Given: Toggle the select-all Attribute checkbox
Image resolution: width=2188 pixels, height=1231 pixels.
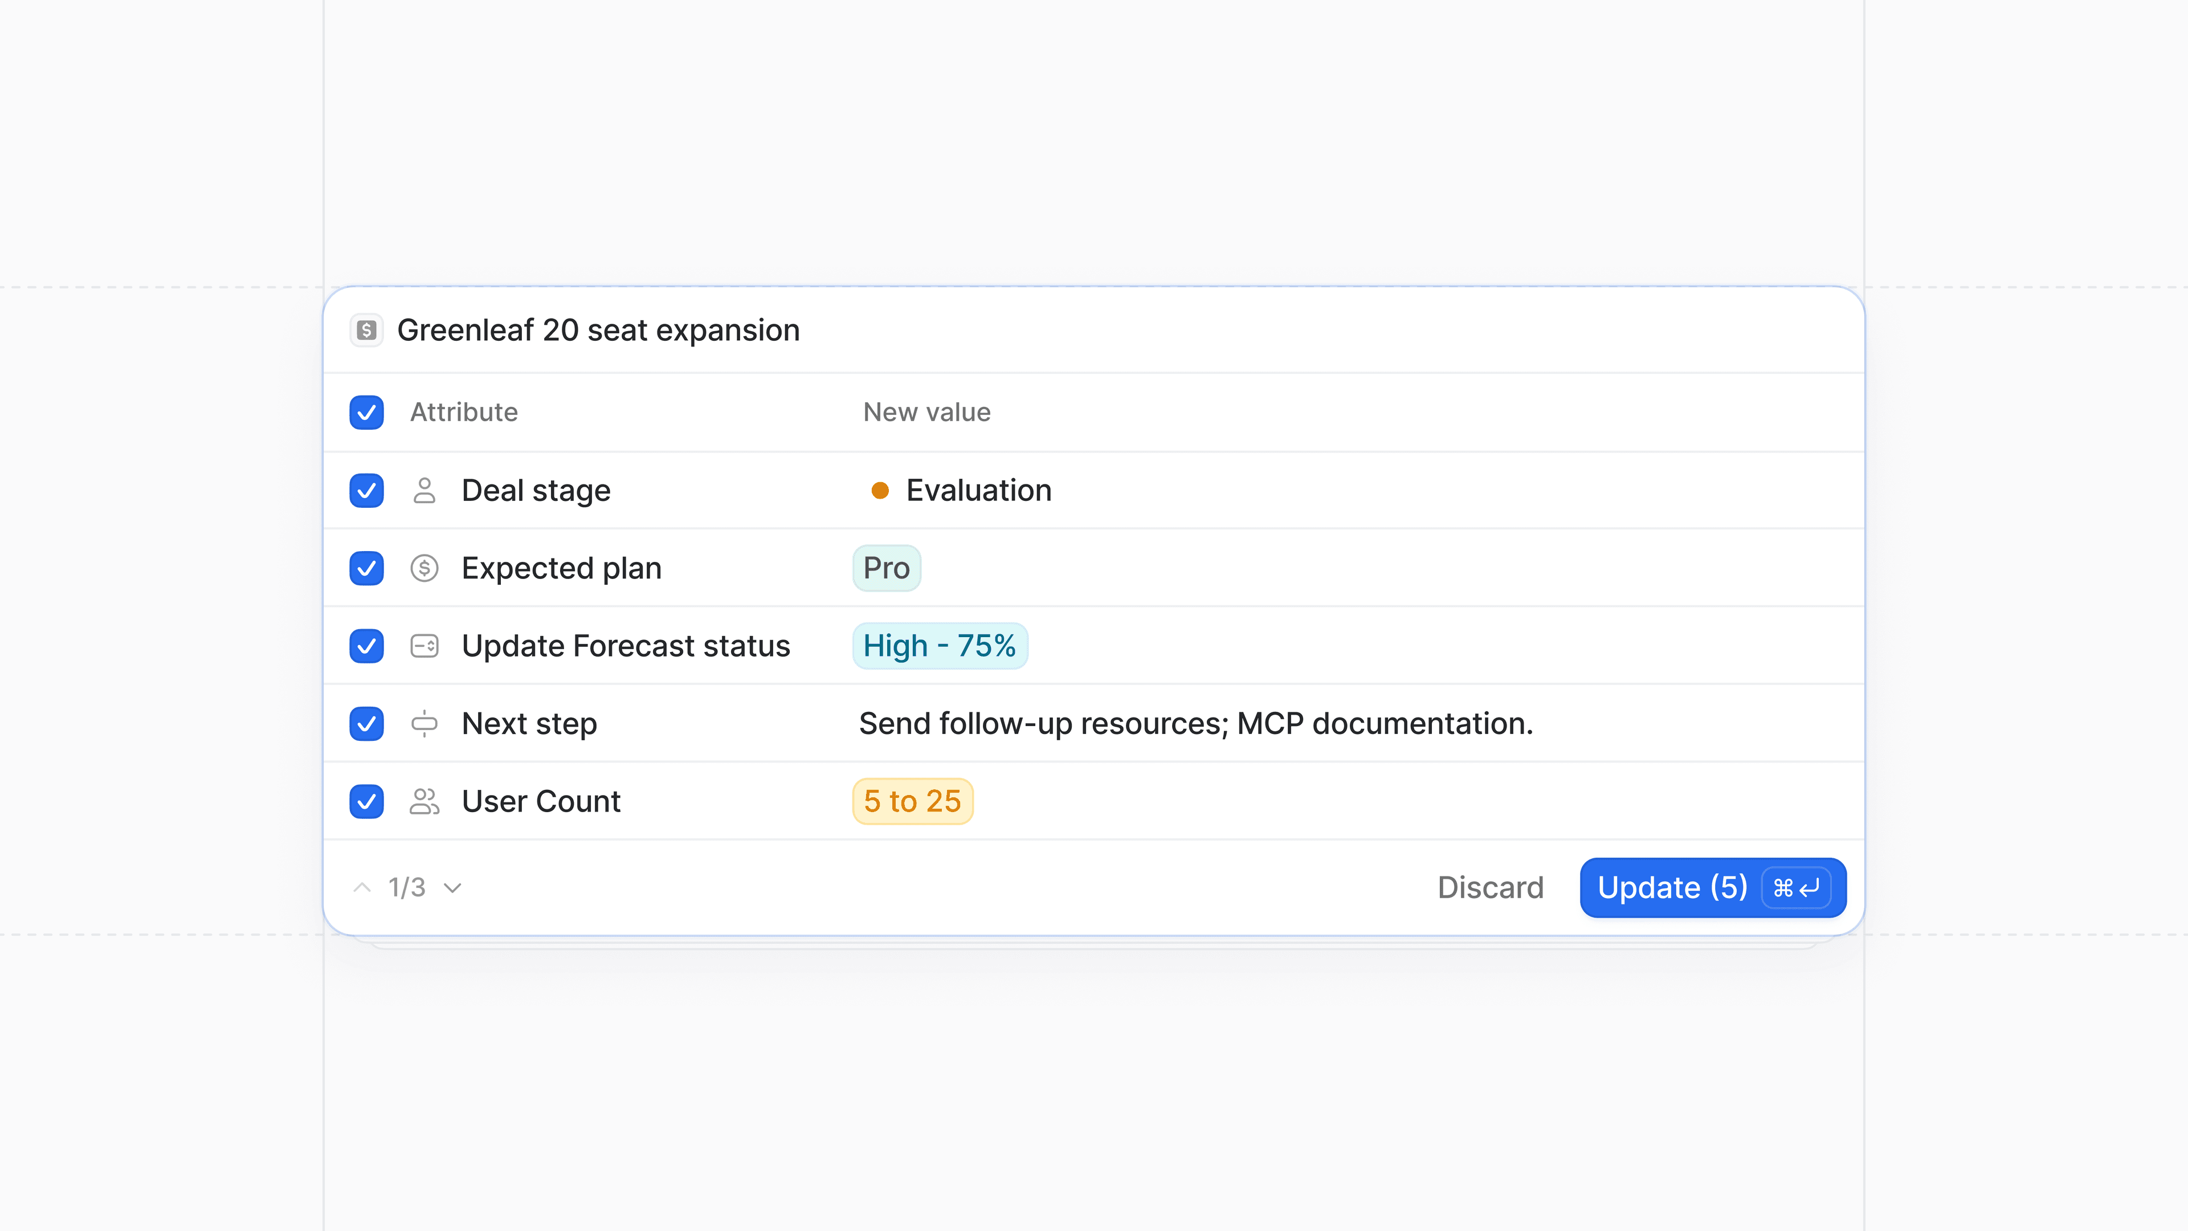Looking at the screenshot, I should [x=366, y=413].
